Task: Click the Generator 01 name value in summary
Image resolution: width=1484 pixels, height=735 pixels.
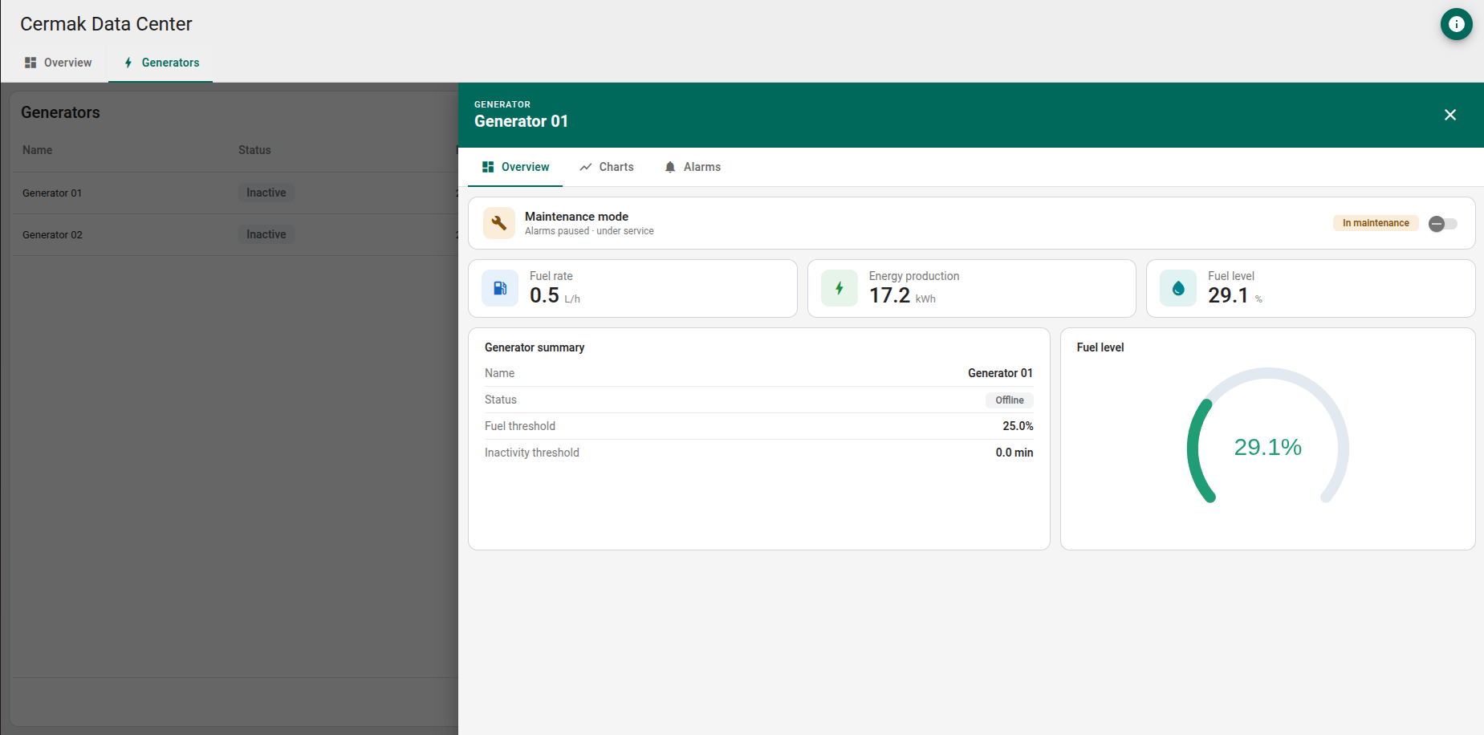Action: 1000,373
